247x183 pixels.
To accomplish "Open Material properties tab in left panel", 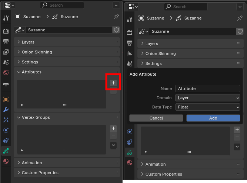I will tap(6, 161).
